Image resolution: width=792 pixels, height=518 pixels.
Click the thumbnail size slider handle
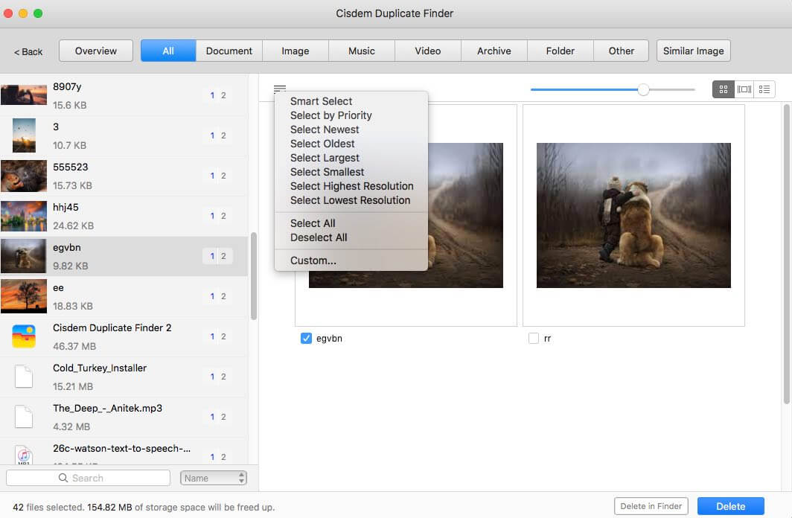click(643, 89)
